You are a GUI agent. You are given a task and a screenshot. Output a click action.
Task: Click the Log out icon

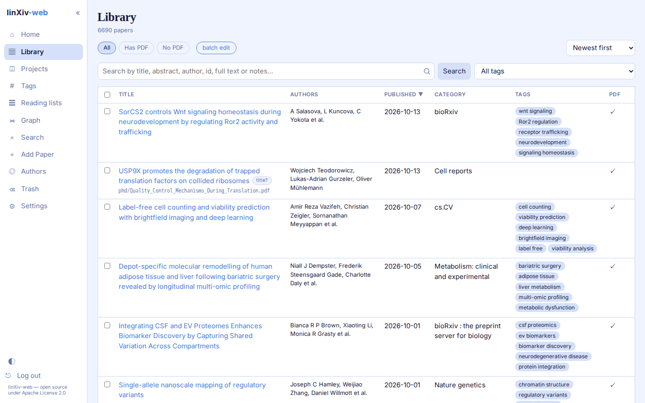[x=8, y=376]
